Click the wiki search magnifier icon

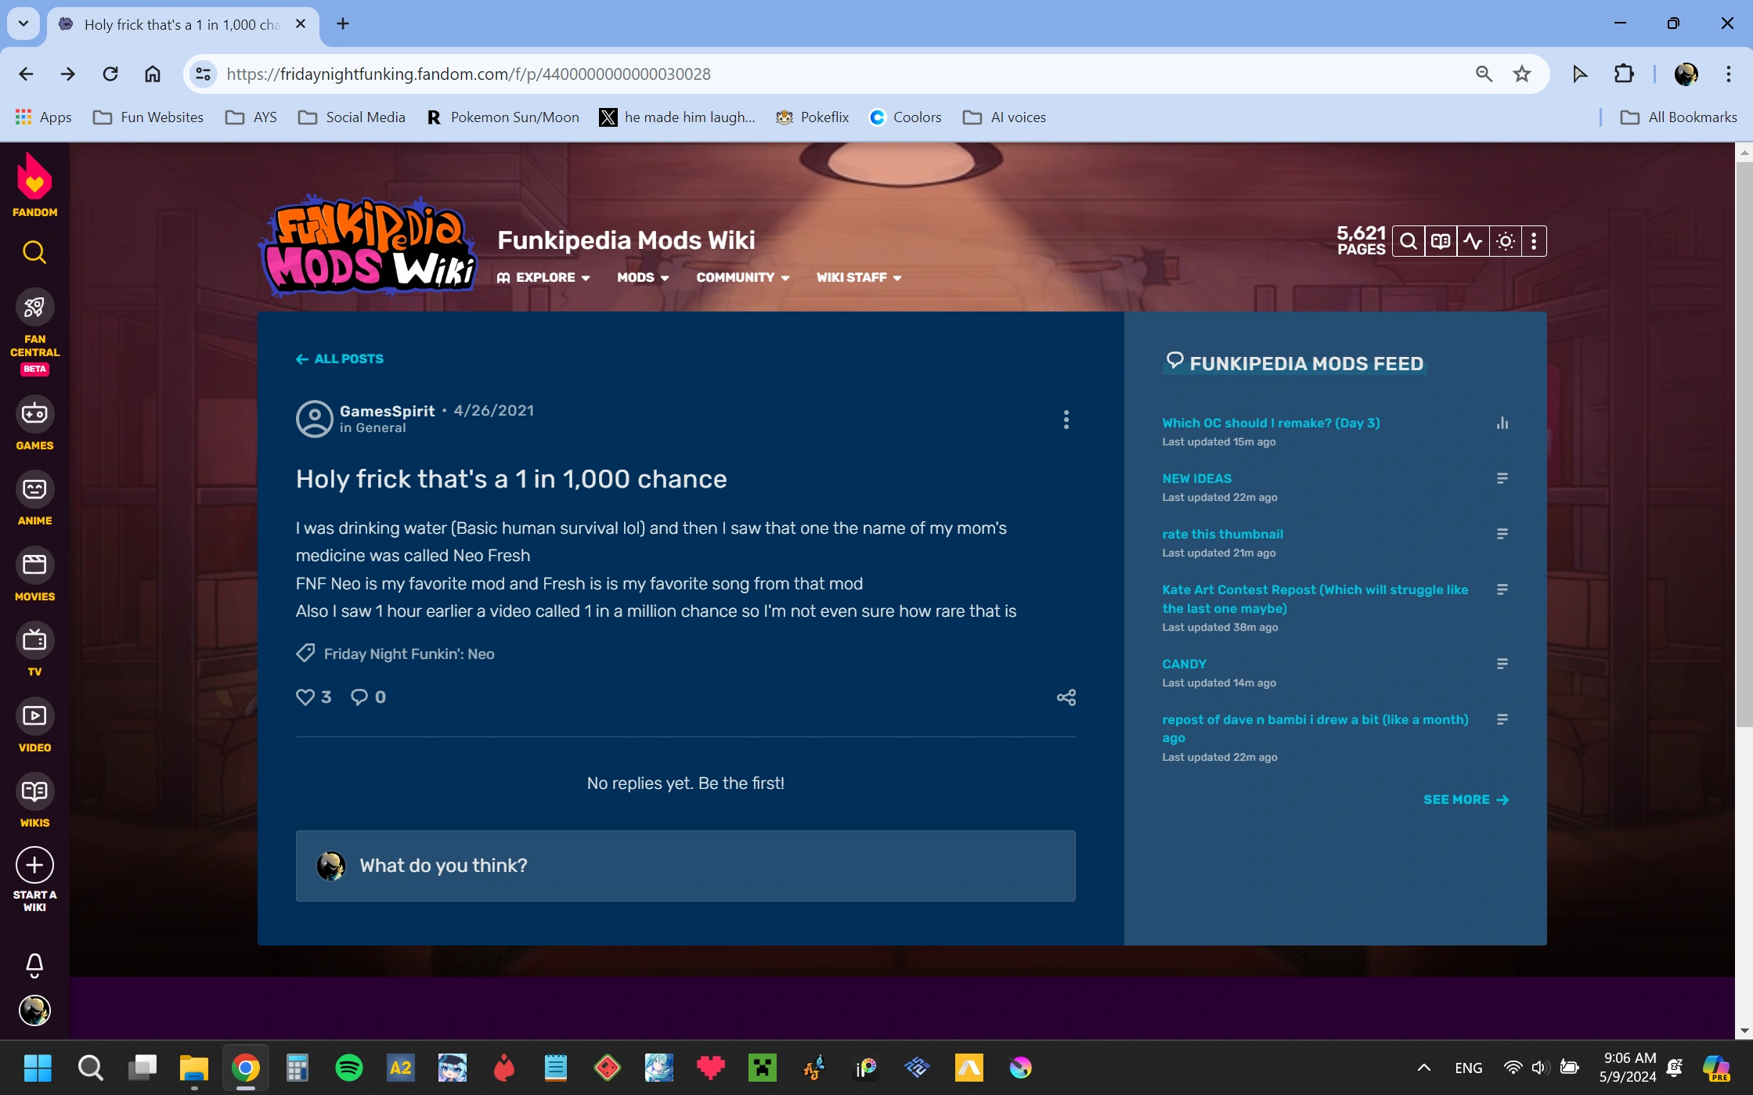(1408, 241)
